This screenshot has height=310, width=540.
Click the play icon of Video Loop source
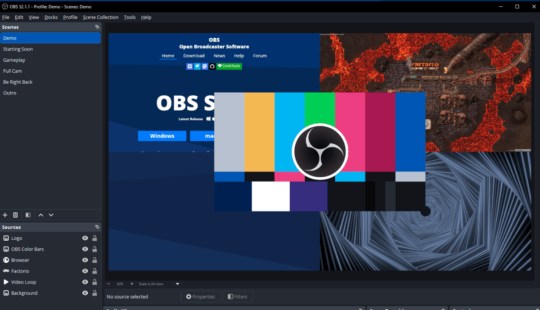coord(6,282)
